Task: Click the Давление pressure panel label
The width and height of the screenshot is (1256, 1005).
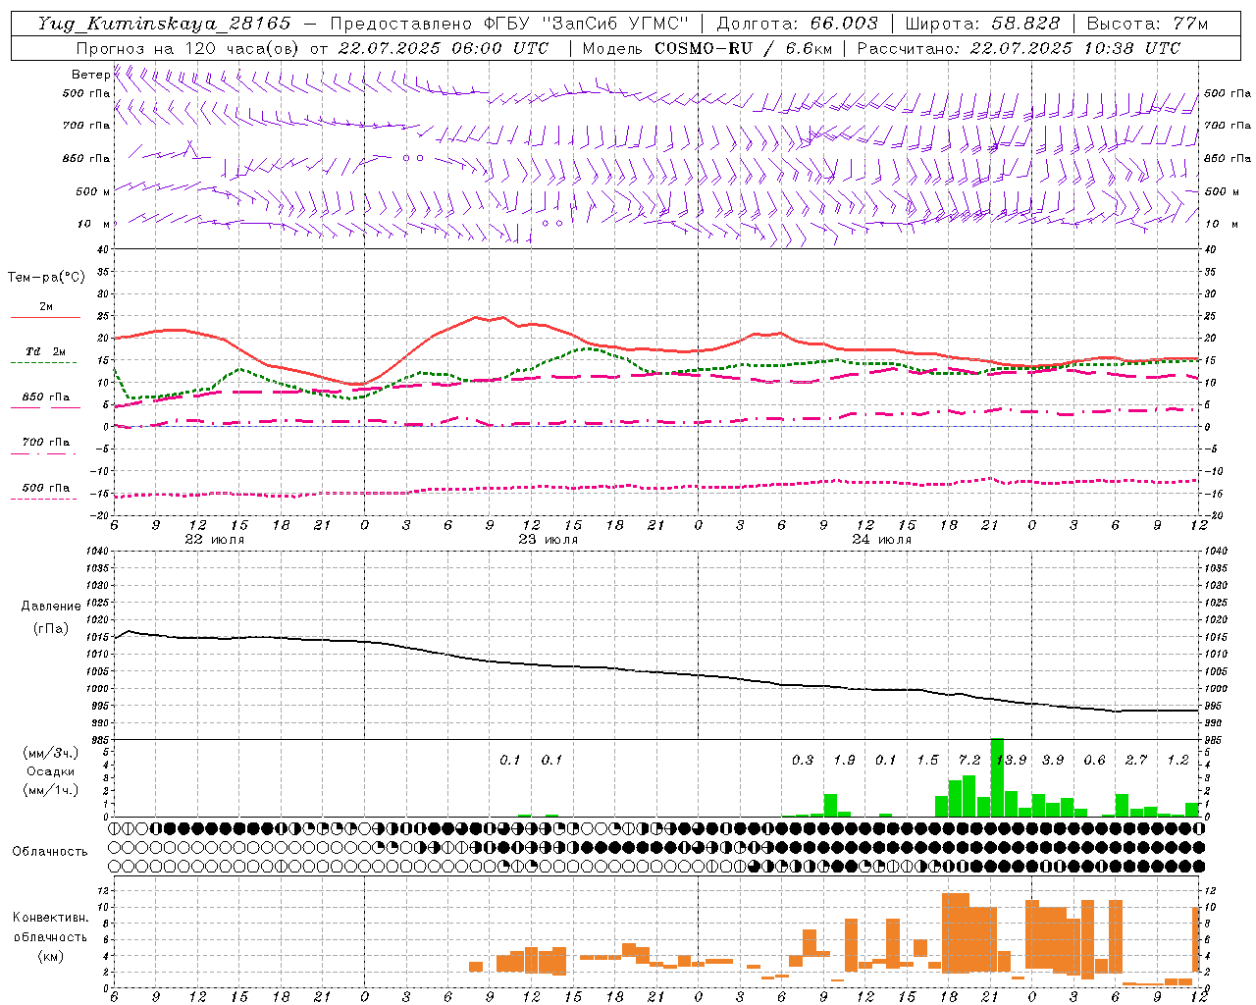Action: pos(51,607)
